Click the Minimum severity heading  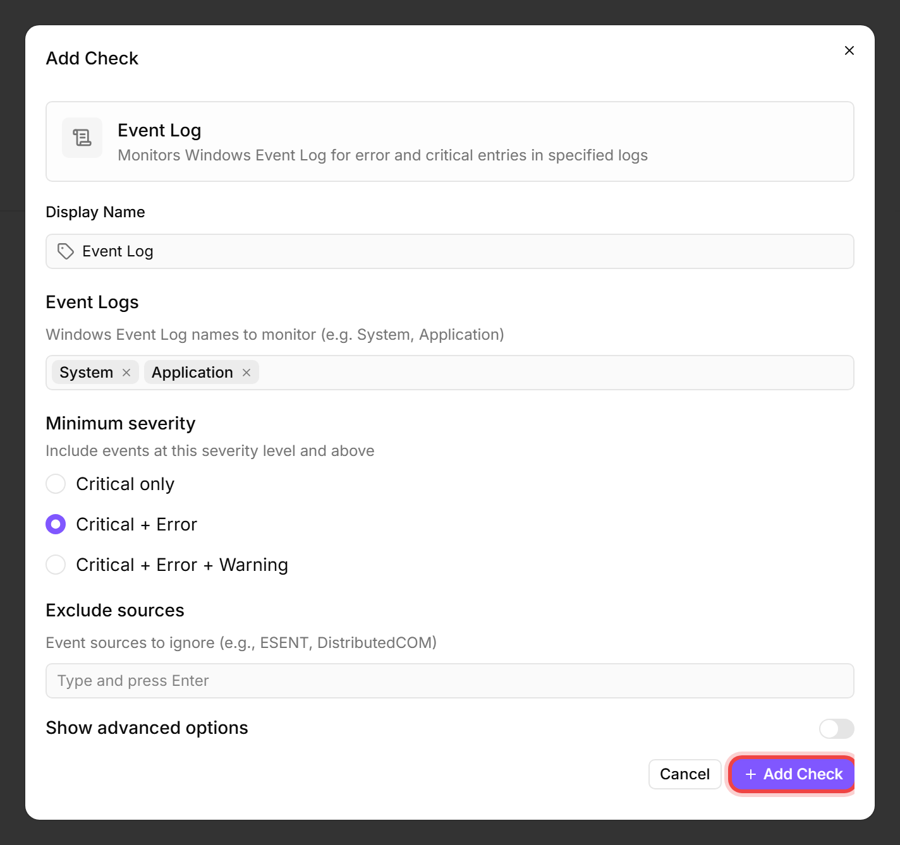click(x=121, y=423)
